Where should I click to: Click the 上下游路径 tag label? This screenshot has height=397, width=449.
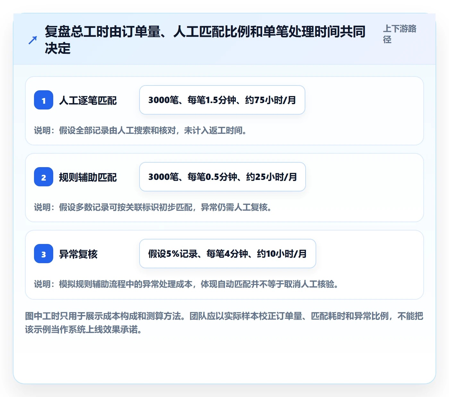pyautogui.click(x=400, y=34)
